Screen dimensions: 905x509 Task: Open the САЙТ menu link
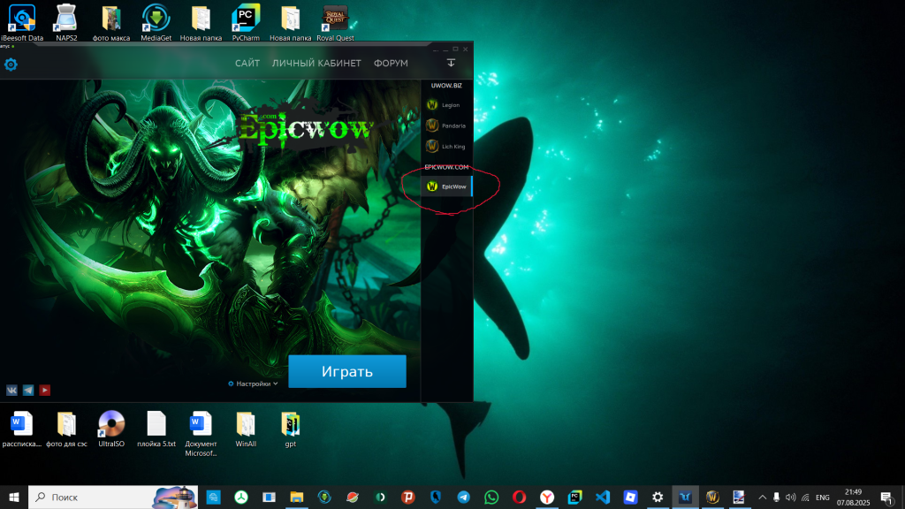pos(247,64)
